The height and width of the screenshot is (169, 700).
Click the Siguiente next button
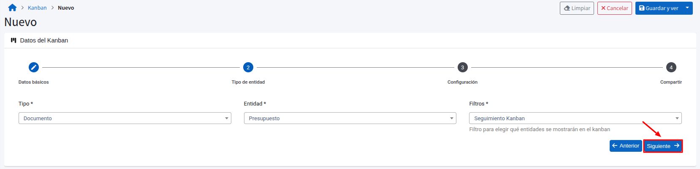point(663,146)
